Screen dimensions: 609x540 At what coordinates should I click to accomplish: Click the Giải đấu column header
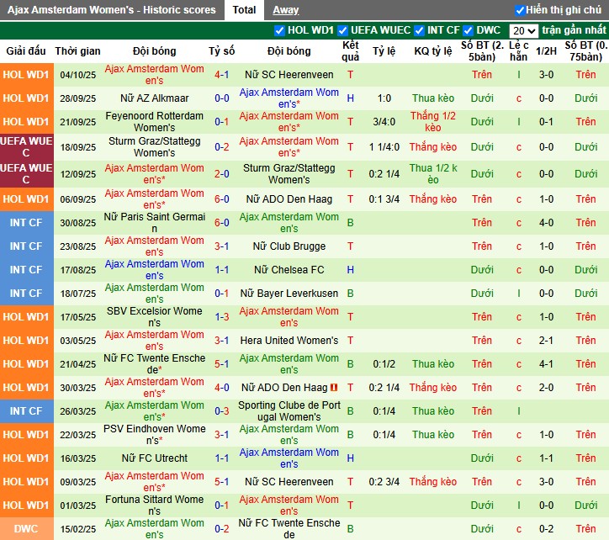click(25, 51)
